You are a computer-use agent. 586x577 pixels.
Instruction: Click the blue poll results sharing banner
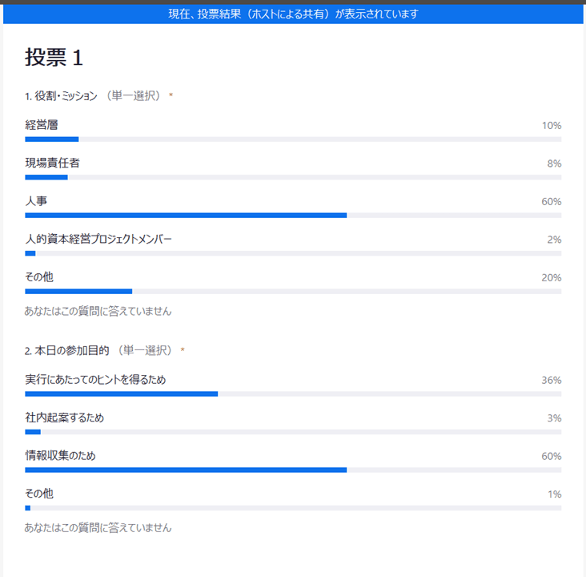click(x=293, y=14)
